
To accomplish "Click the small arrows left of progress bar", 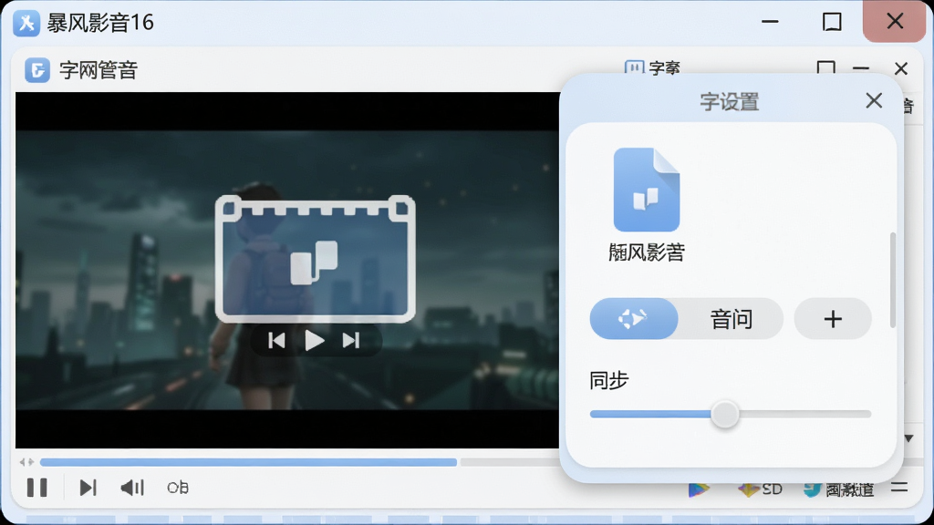I will click(26, 462).
